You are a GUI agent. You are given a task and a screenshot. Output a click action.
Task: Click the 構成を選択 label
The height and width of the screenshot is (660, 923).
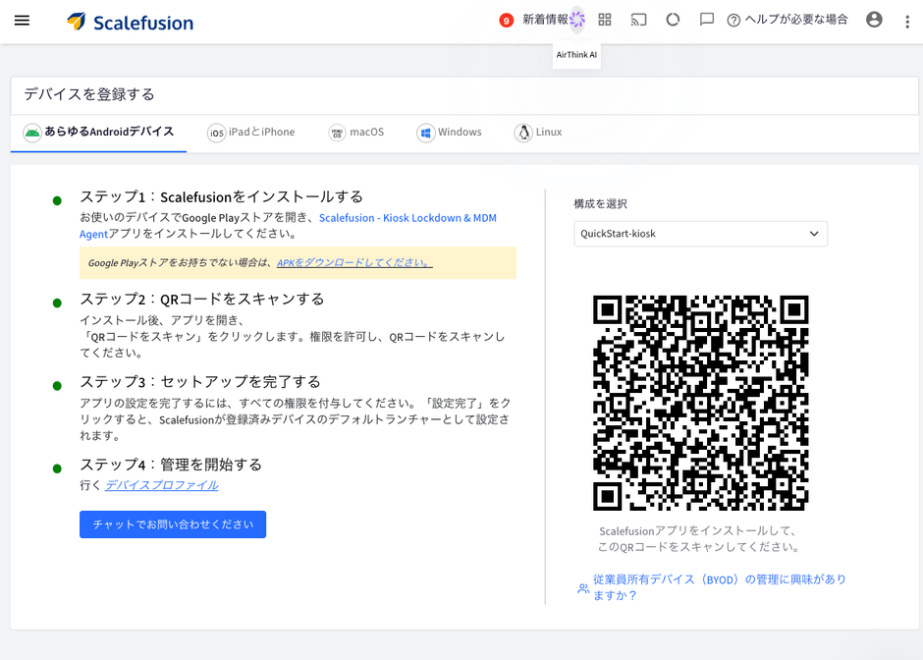(600, 203)
